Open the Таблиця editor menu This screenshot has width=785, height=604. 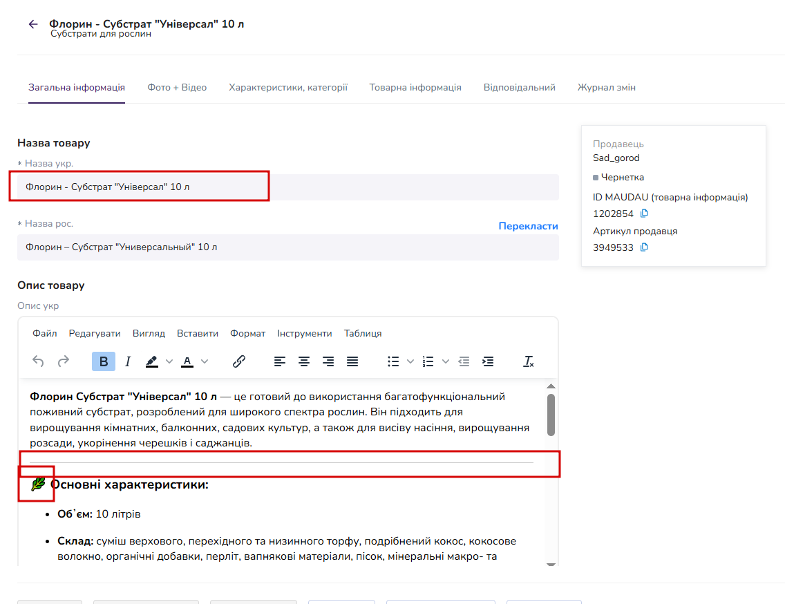point(363,334)
